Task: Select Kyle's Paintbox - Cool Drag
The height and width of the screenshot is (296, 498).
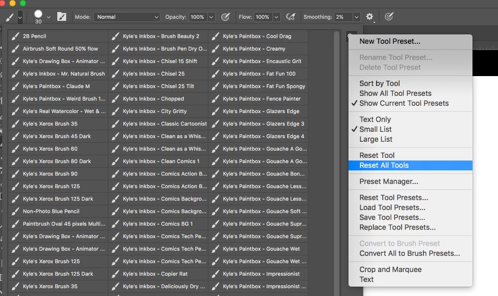Action: (x=258, y=36)
